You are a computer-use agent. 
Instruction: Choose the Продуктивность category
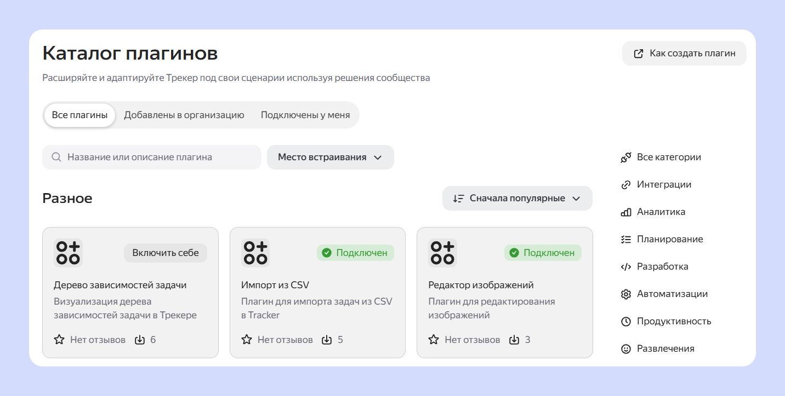tap(666, 321)
